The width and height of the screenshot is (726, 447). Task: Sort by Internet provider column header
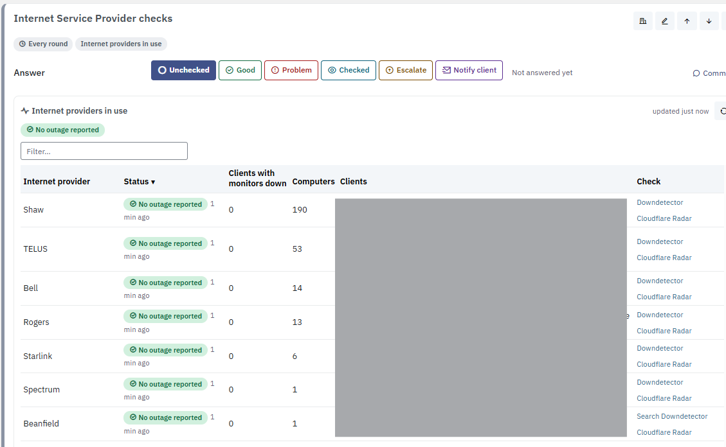[x=57, y=182]
